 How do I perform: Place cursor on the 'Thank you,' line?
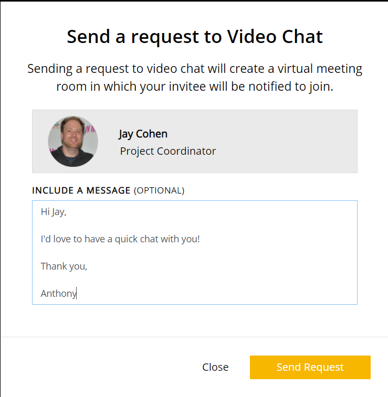coord(64,266)
